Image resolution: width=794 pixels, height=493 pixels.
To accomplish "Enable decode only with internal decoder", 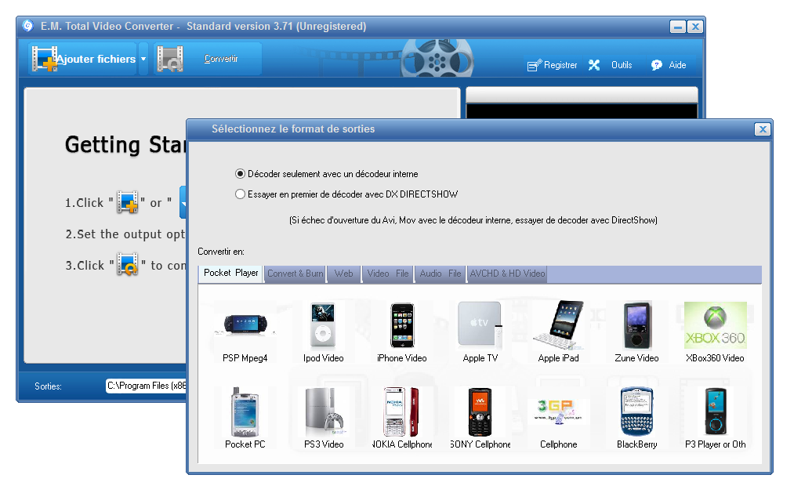I will point(240,174).
